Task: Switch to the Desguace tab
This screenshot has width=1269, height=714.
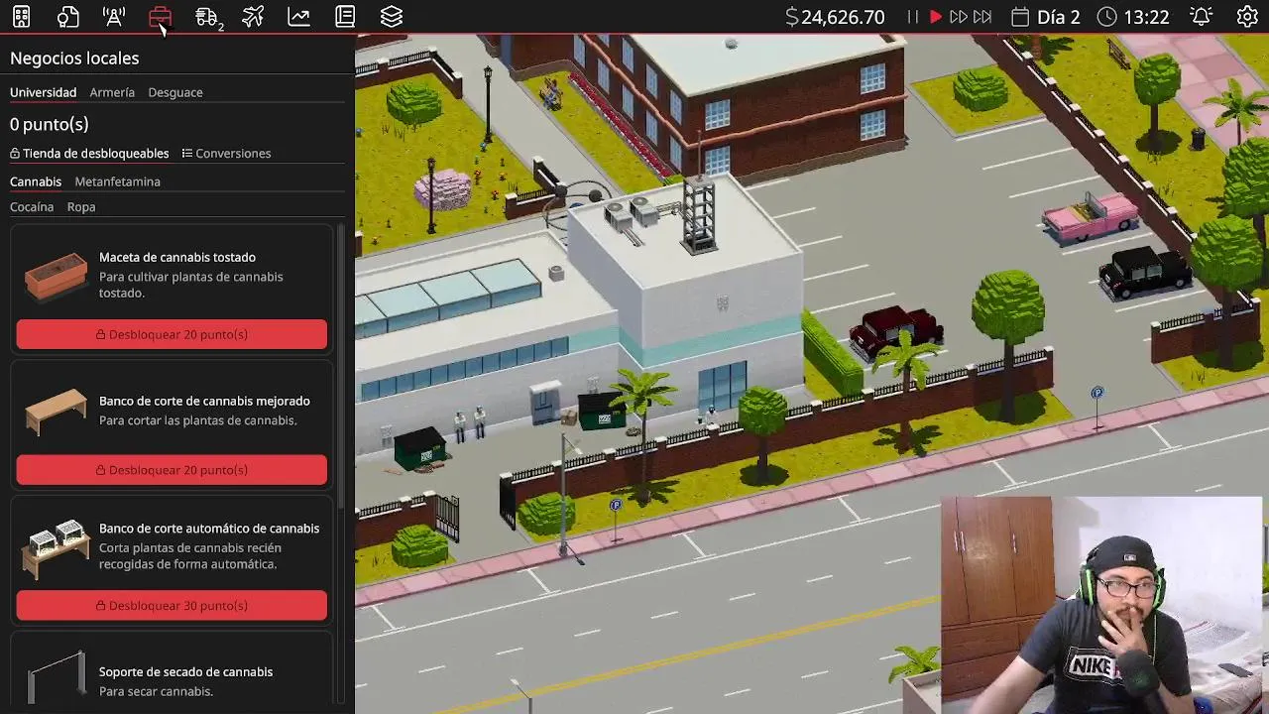Action: point(175,92)
